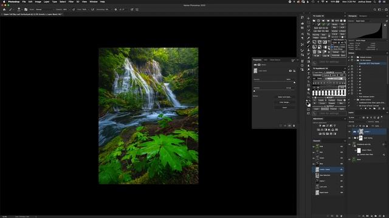Click the Home icon in options bar
The image size is (389, 218).
coord(4,10)
